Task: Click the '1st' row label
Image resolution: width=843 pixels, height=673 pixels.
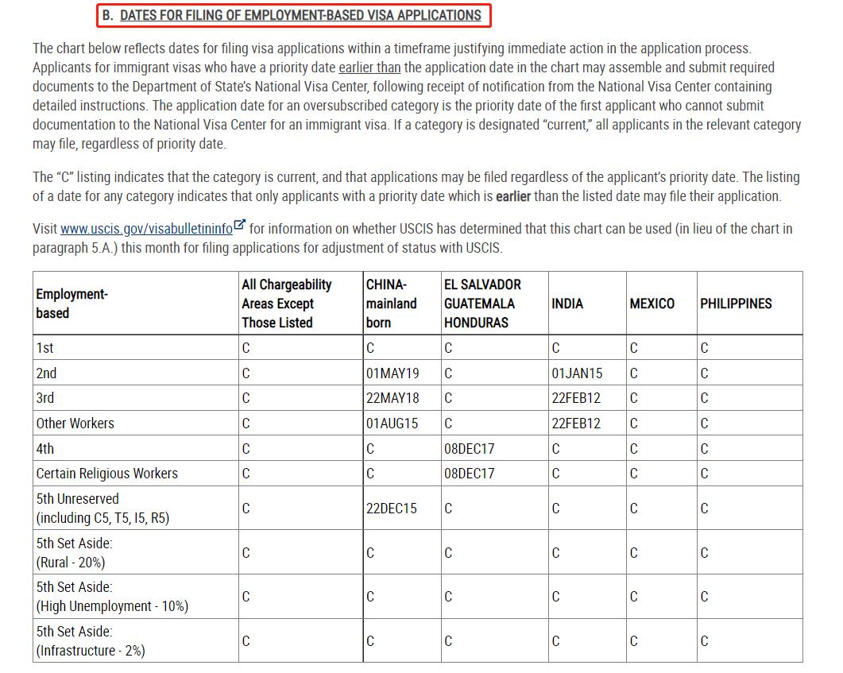Action: pyautogui.click(x=44, y=348)
